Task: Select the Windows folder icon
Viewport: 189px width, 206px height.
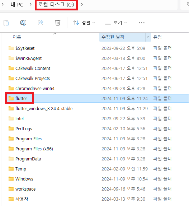Action: [11, 179]
